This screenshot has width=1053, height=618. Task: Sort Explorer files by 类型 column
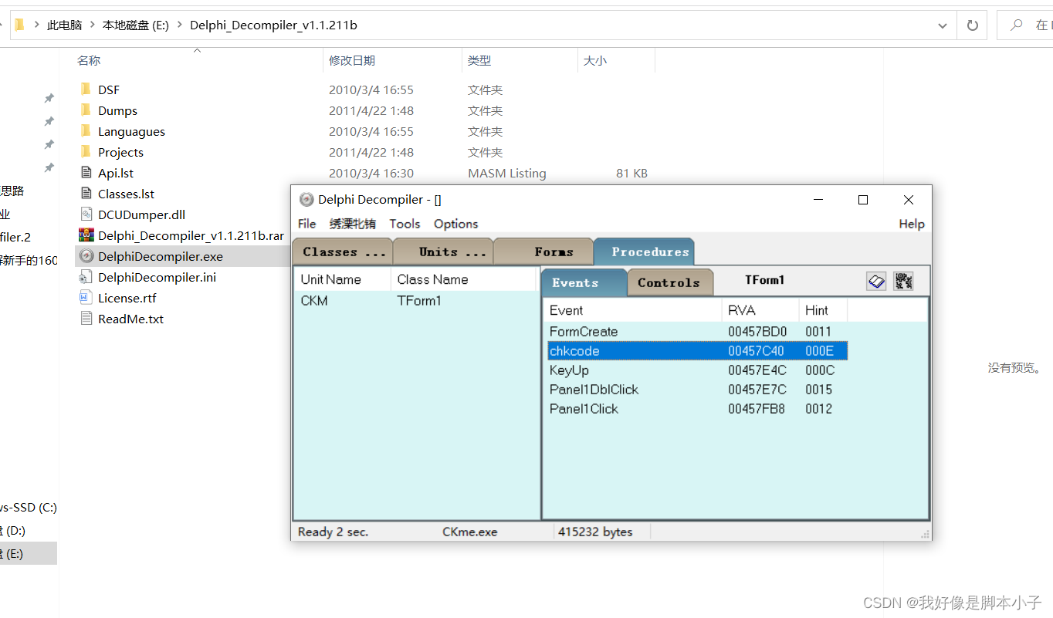click(x=520, y=60)
